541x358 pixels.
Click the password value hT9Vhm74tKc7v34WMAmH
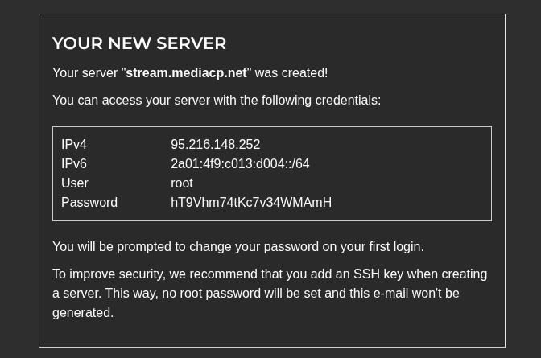pyautogui.click(x=251, y=203)
